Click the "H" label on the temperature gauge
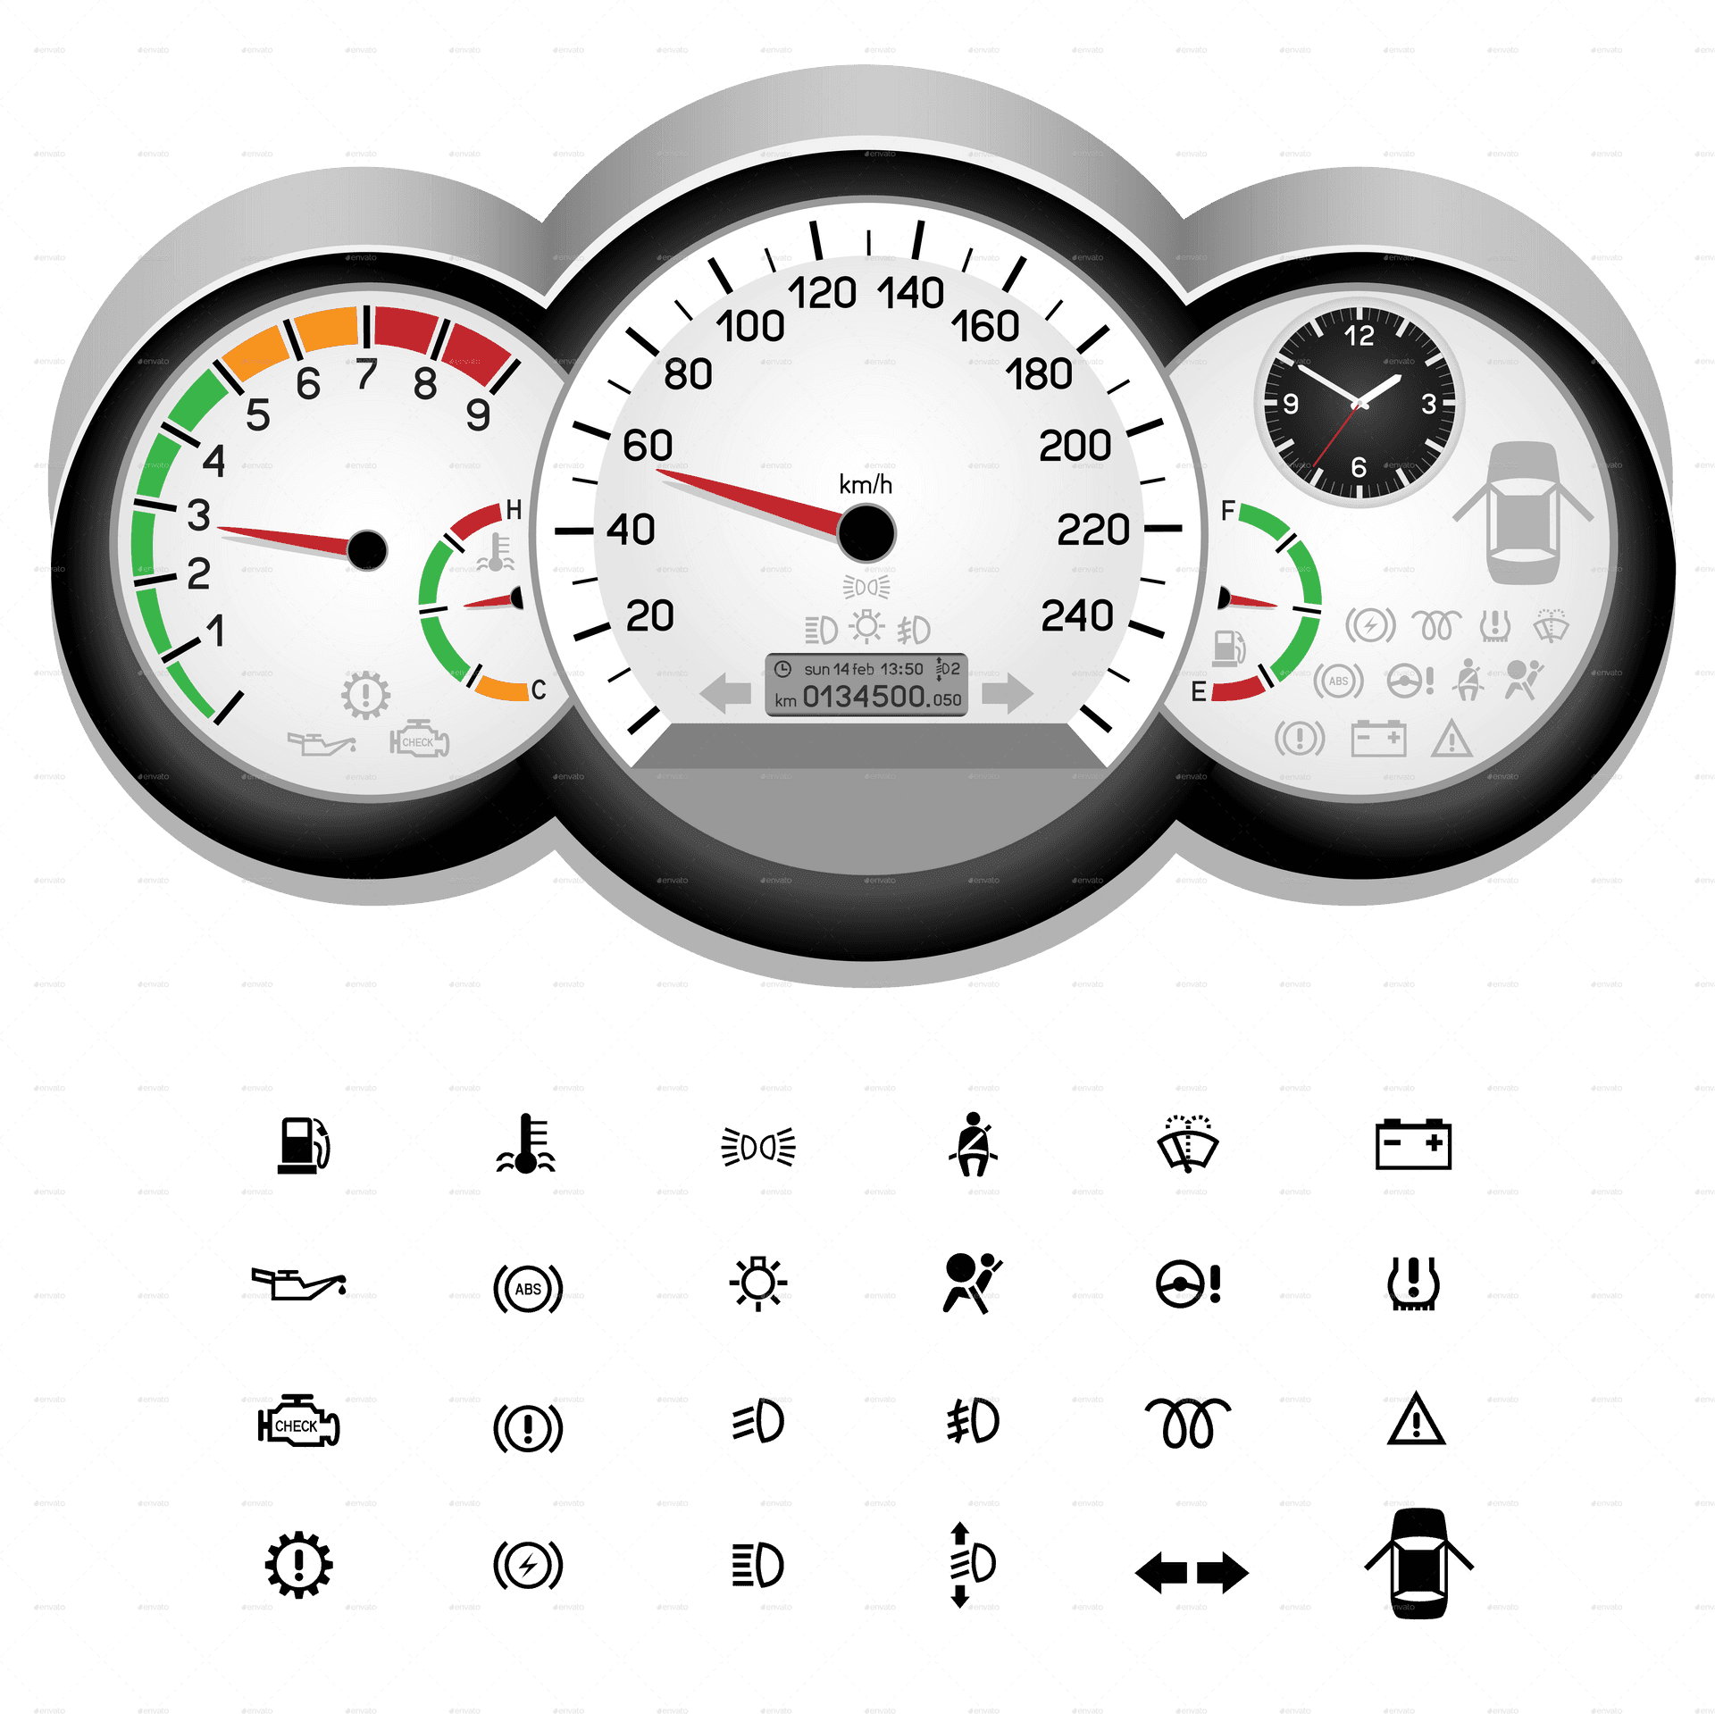1715x1714 pixels. pos(514,509)
